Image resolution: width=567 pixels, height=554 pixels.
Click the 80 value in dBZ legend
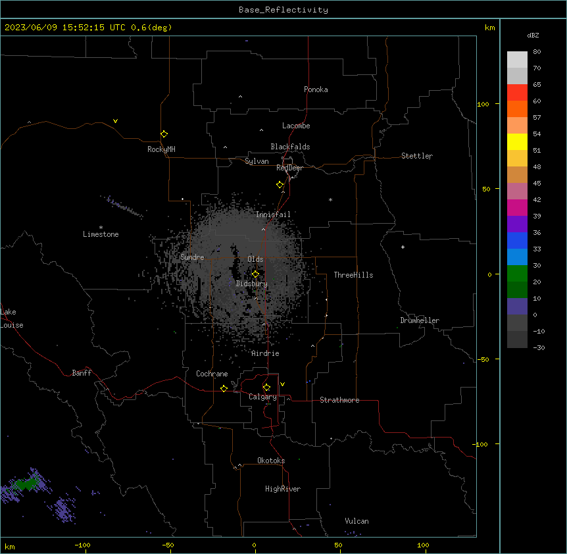pos(537,52)
